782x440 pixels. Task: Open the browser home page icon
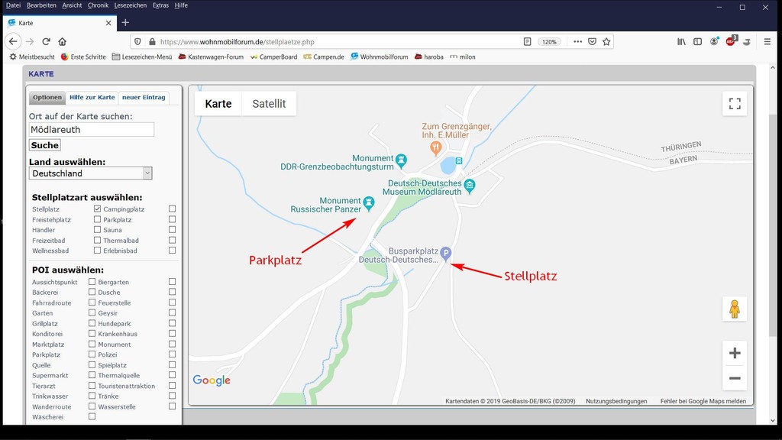click(x=63, y=42)
